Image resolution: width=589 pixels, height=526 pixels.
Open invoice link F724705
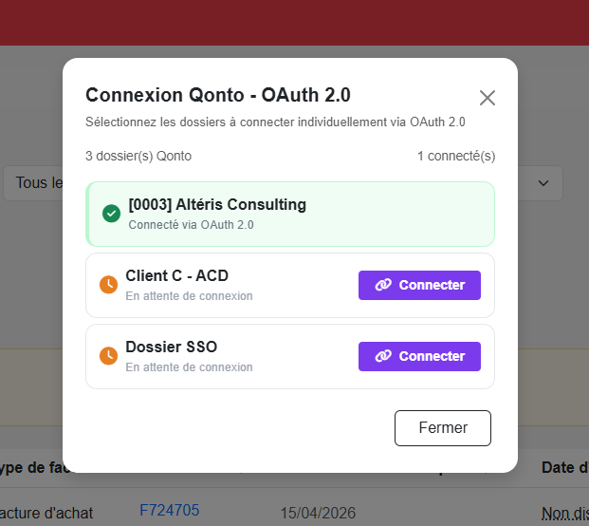tap(170, 511)
